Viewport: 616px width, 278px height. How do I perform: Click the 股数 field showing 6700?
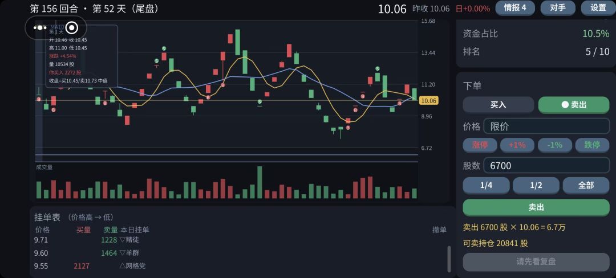tap(546, 165)
